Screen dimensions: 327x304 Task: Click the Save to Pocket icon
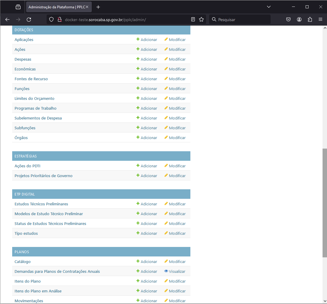pos(288,20)
